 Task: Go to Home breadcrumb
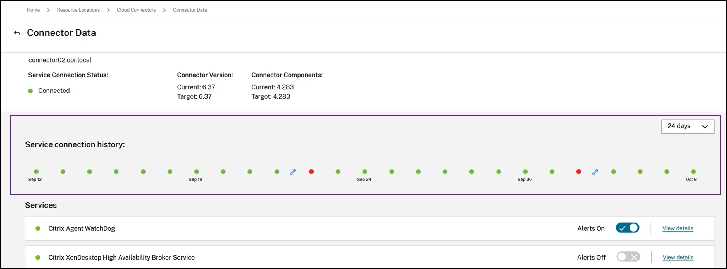point(33,10)
